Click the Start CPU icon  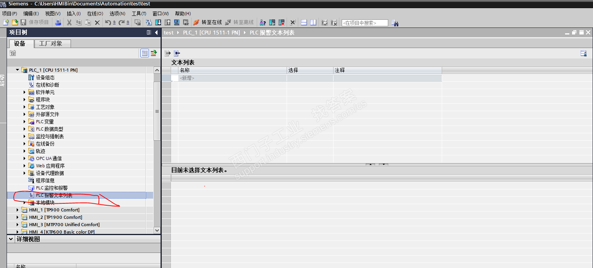pyautogui.click(x=272, y=22)
